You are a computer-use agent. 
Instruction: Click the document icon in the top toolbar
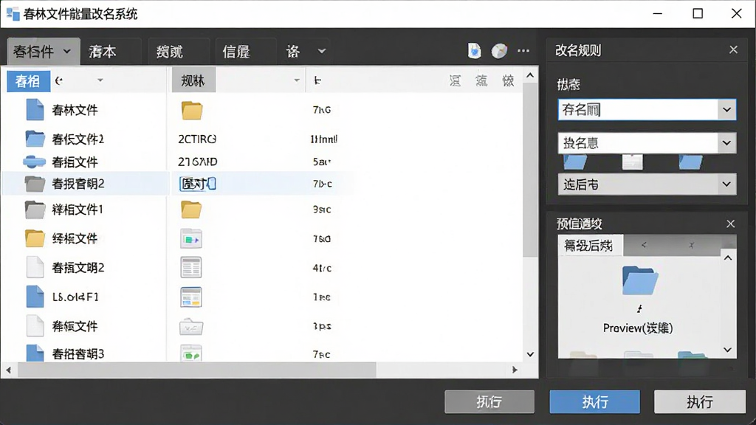pyautogui.click(x=475, y=51)
